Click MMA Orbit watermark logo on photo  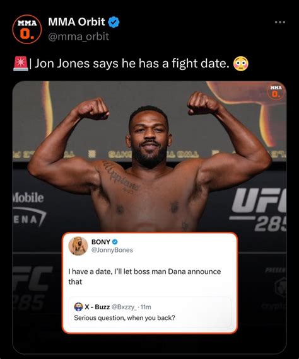[x=276, y=91]
